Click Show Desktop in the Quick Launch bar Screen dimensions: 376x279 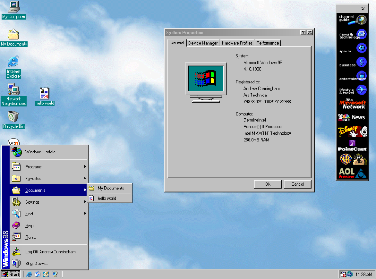[46, 274]
